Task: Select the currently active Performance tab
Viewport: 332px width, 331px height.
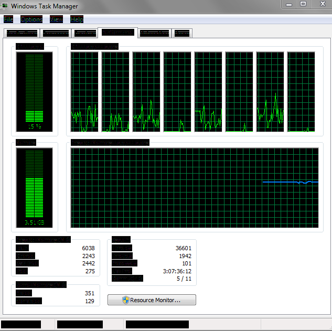Action: point(117,33)
